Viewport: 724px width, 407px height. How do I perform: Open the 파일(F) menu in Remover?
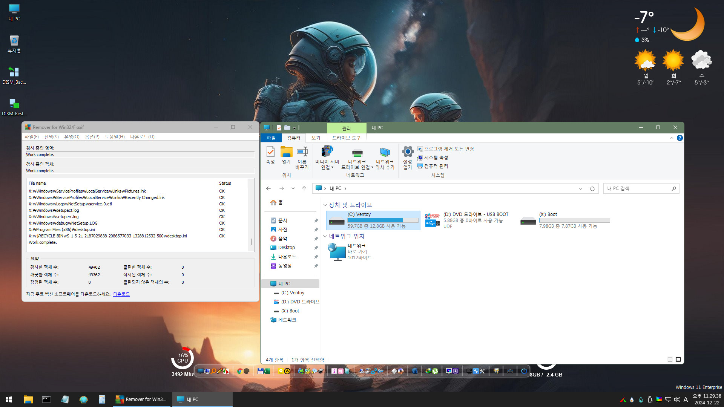coord(32,137)
